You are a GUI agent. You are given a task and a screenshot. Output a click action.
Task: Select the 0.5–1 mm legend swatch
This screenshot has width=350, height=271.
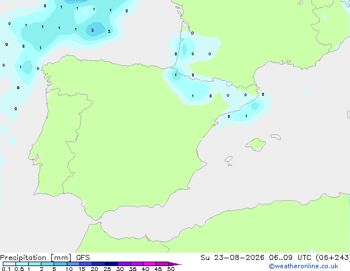22,264
